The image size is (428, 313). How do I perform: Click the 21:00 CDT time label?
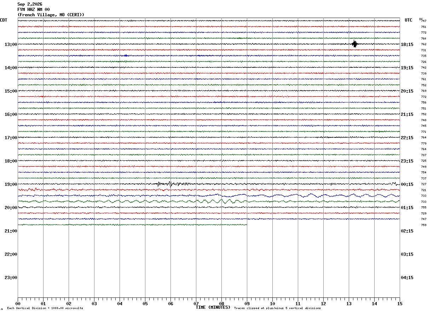coord(11,231)
